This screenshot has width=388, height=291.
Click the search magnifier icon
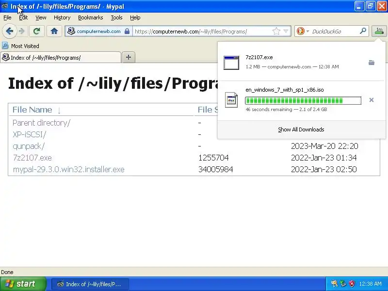coord(363,31)
